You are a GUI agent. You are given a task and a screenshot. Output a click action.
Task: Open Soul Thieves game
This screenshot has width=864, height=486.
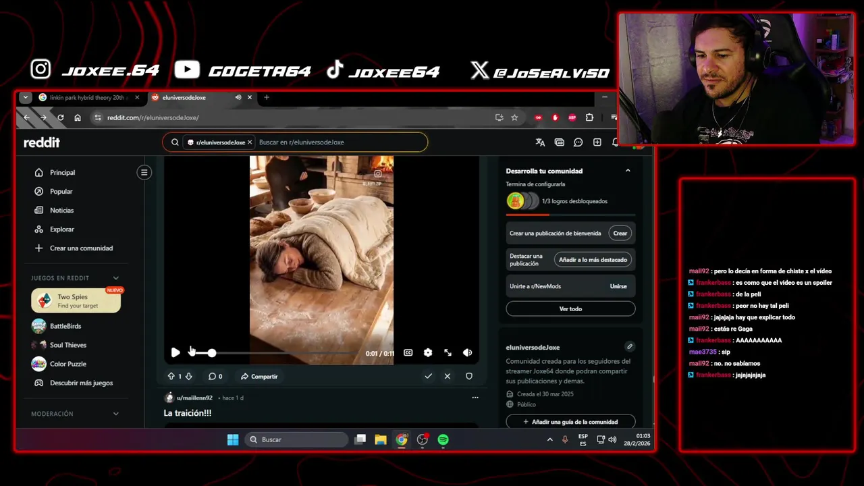(x=67, y=345)
